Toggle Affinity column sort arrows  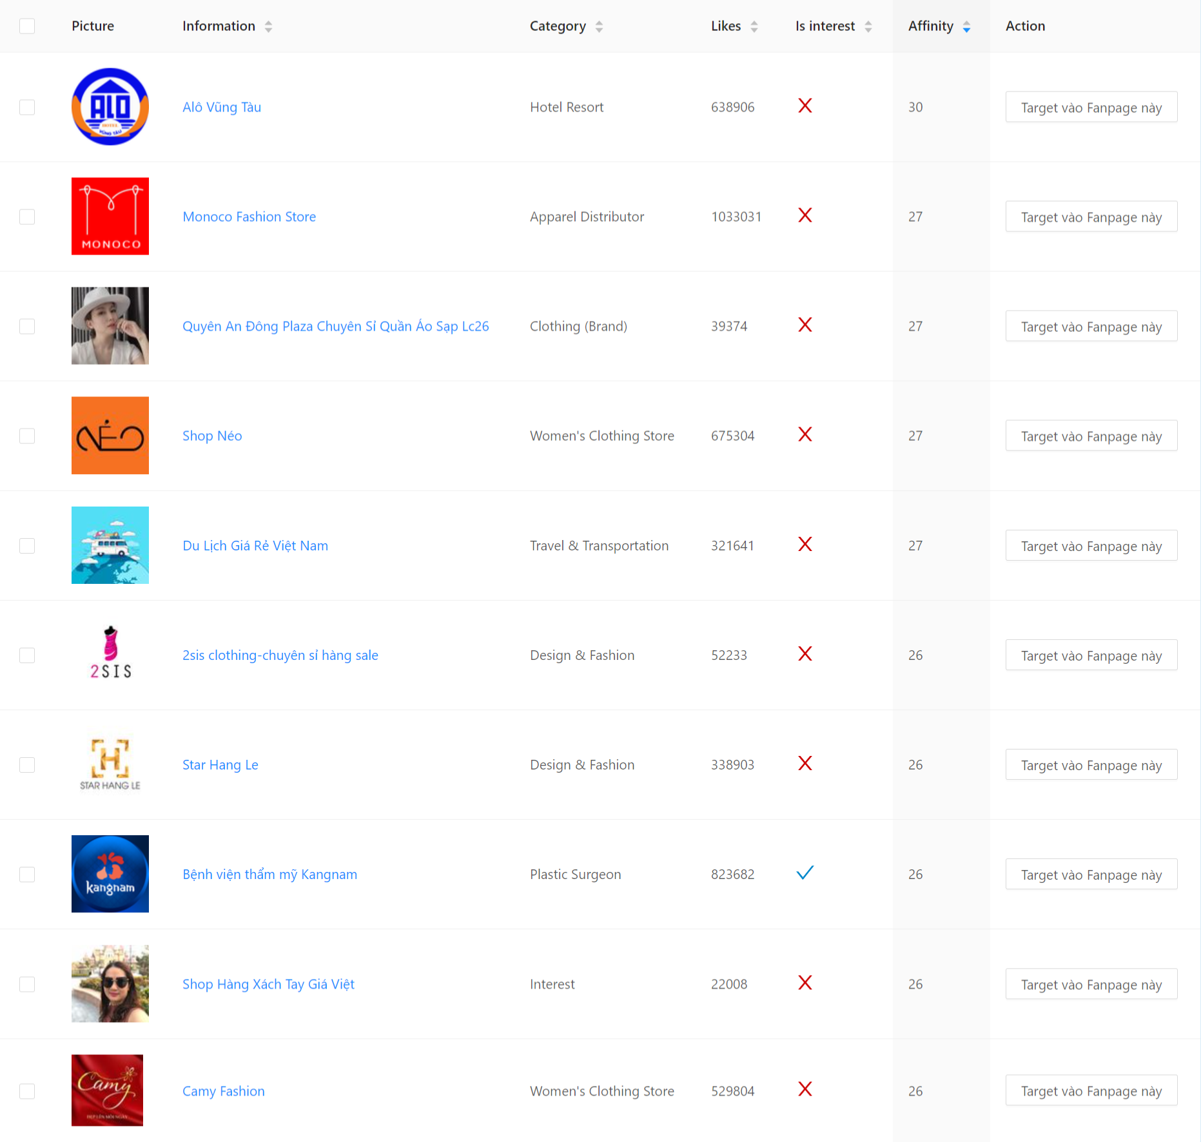coord(967,26)
